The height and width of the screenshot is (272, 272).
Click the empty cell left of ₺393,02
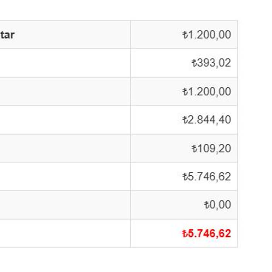coord(65,63)
